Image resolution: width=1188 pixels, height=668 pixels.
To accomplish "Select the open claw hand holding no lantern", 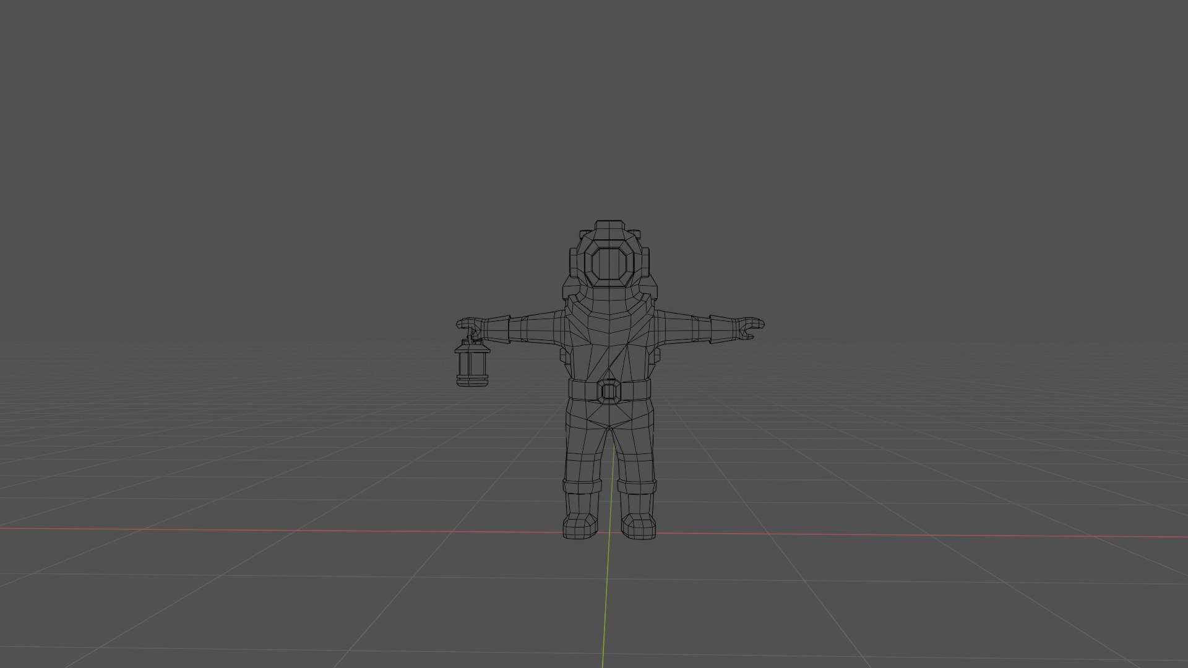I will tap(751, 328).
